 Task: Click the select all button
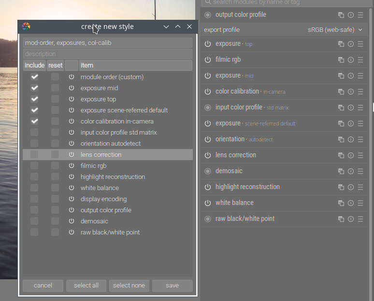point(86,286)
